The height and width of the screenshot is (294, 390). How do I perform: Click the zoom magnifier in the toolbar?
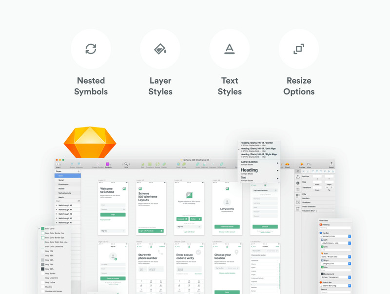[126, 164]
